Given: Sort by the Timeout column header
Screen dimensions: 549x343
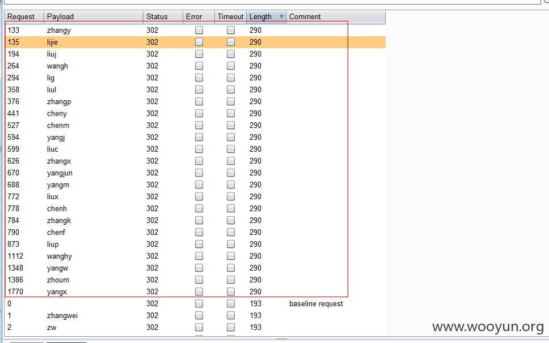Looking at the screenshot, I should tap(230, 17).
